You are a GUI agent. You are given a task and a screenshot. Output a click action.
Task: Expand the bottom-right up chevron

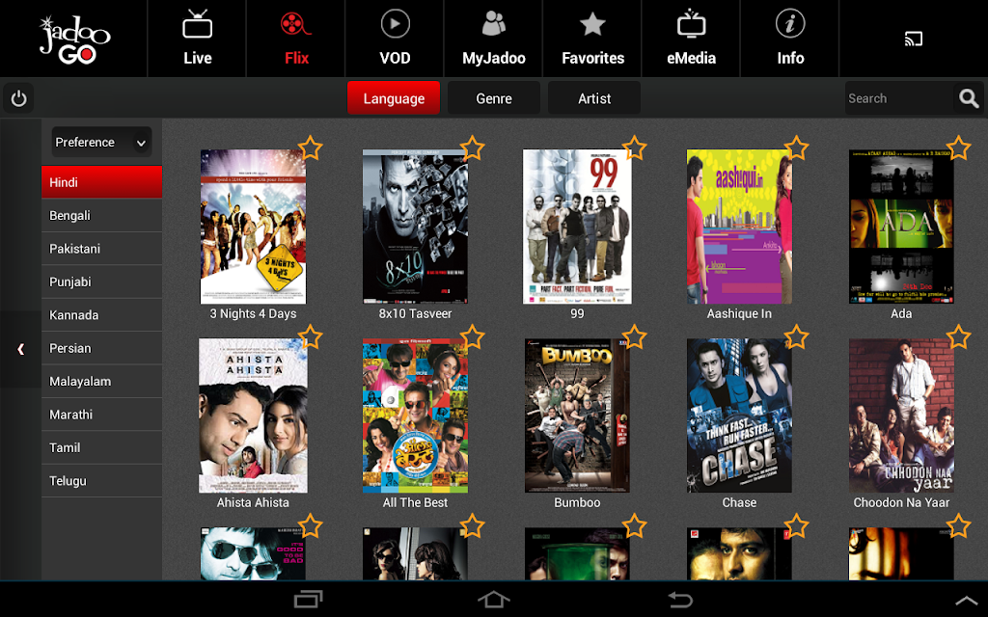966,601
